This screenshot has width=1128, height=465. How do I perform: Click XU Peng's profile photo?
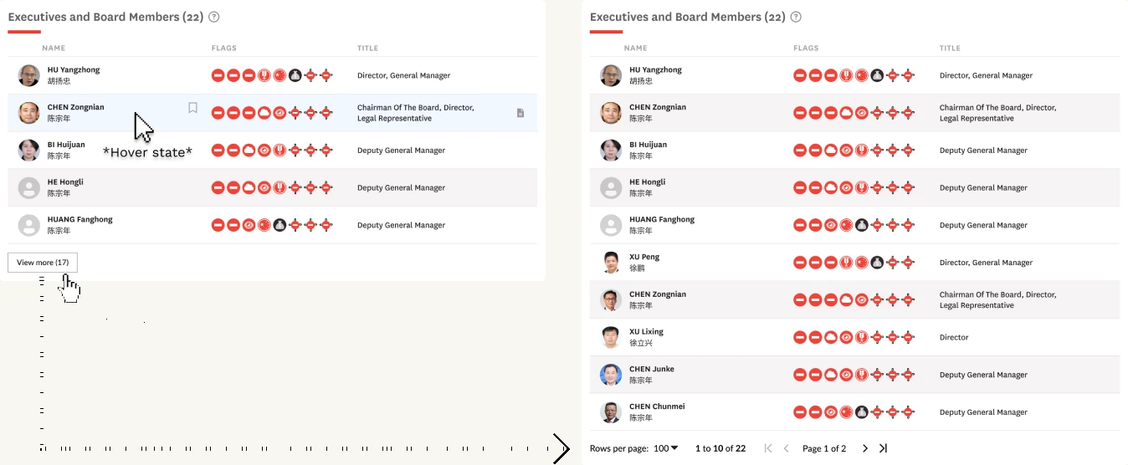611,263
